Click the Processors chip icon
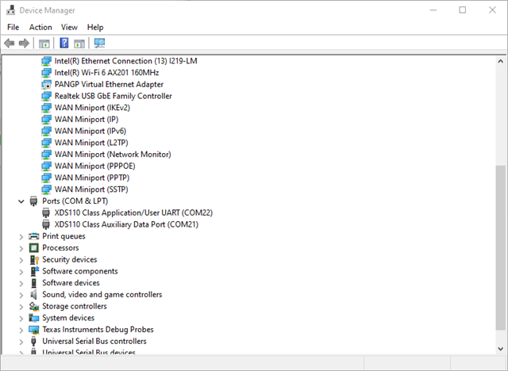 point(33,248)
